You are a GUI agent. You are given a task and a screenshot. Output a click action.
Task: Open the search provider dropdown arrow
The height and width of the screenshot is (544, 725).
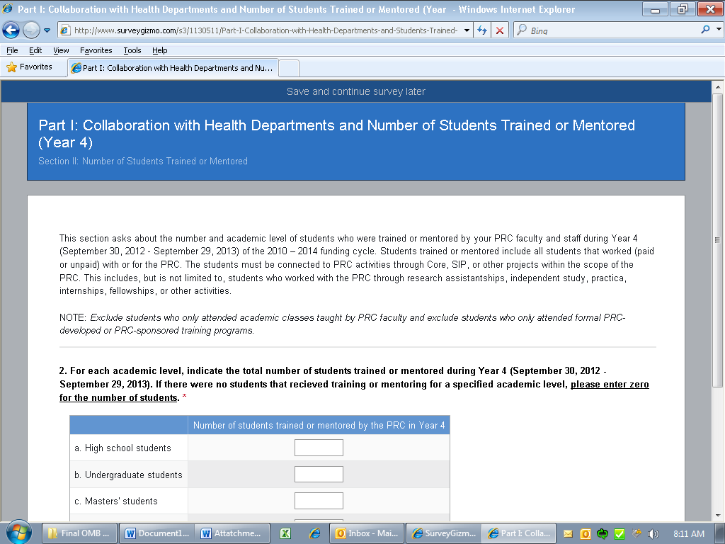pyautogui.click(x=719, y=29)
